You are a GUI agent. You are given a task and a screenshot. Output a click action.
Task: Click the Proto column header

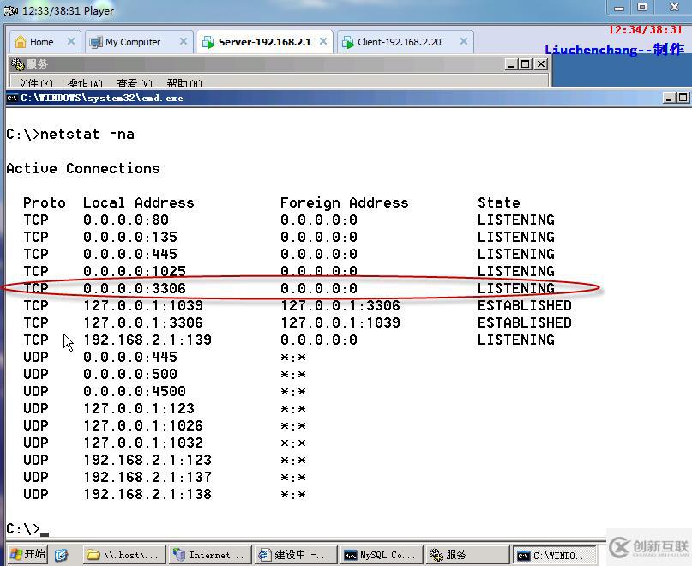point(44,202)
